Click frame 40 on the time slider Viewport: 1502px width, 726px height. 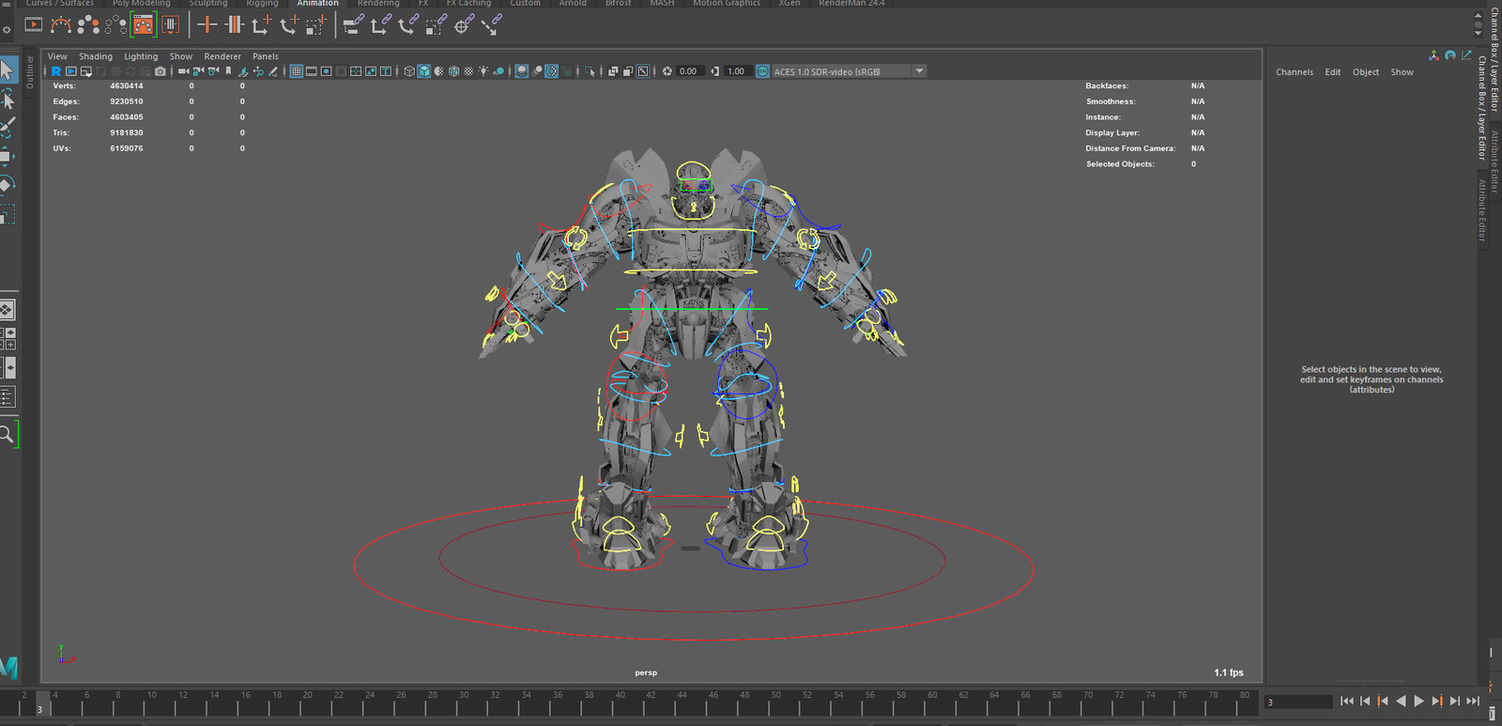tap(620, 702)
